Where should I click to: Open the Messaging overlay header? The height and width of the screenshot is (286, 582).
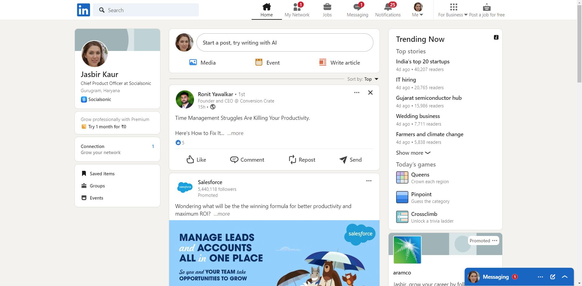[519, 277]
